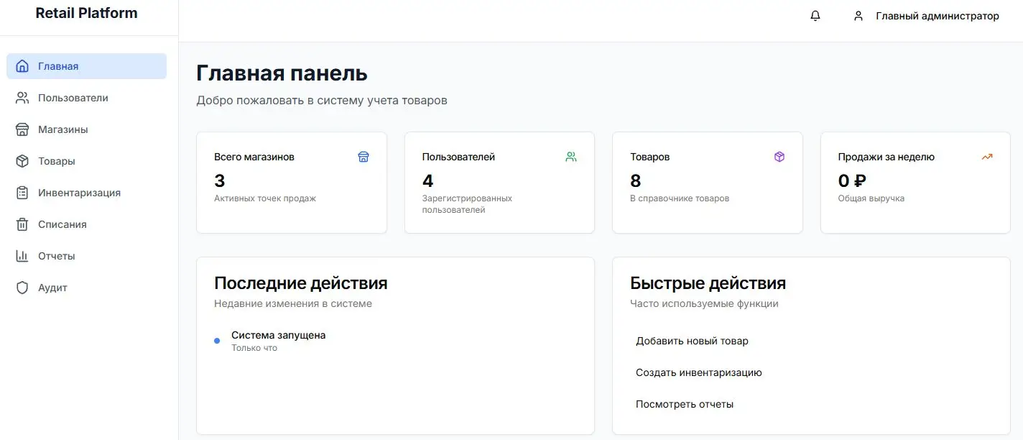Viewport: 1023px width, 440px height.
Task: Open Товары using the tag icon
Action: [22, 161]
